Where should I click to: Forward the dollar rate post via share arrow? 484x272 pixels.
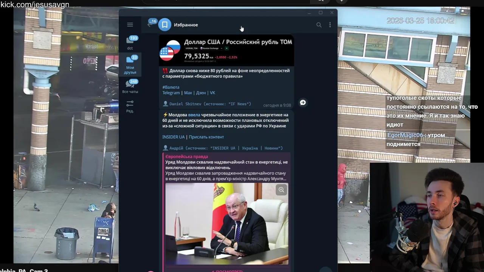point(303,102)
